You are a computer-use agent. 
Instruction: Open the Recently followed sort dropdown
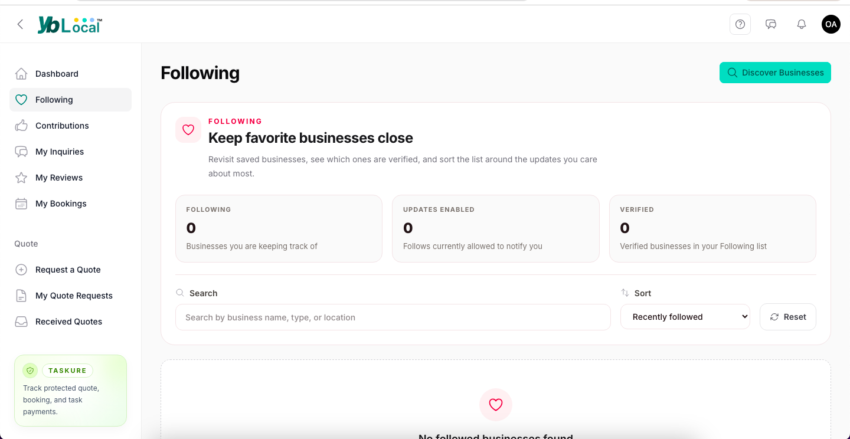[x=685, y=317]
